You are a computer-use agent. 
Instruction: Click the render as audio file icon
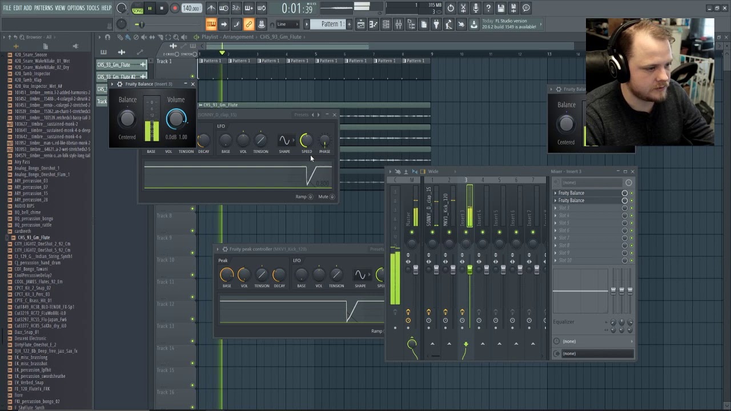[513, 8]
